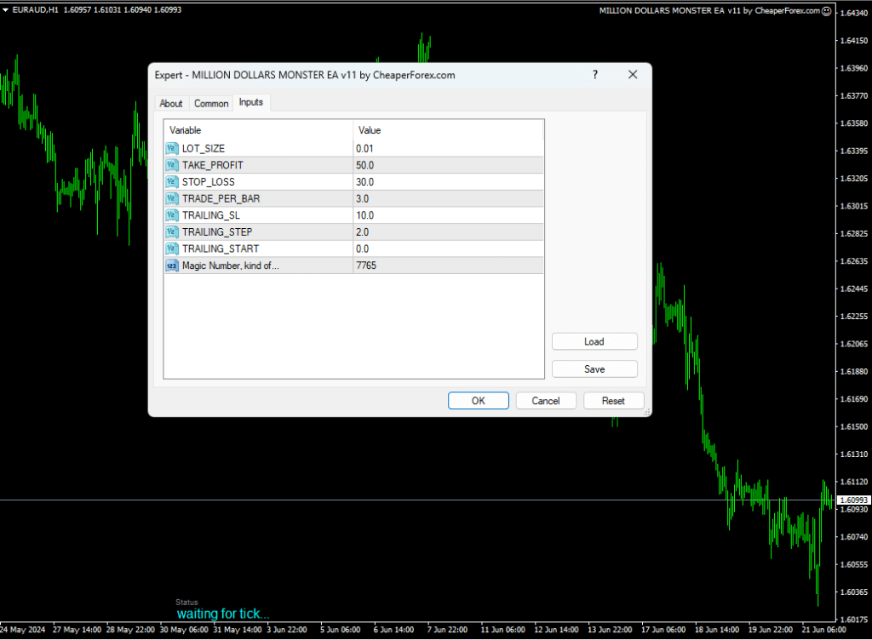Click the Va icon beside STOP_LOSS

(172, 181)
